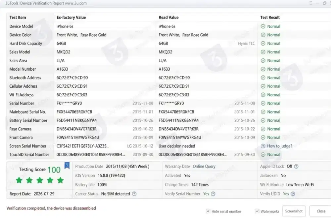Click the How to judge question mark icon

263,146
